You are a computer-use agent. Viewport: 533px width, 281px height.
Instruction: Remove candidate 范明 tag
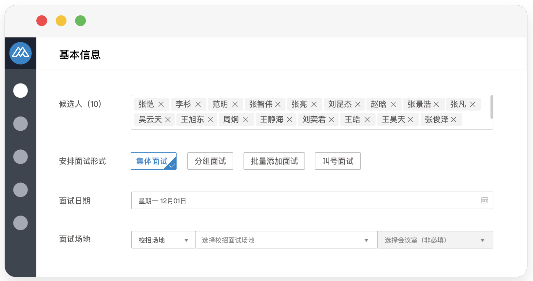click(x=235, y=104)
